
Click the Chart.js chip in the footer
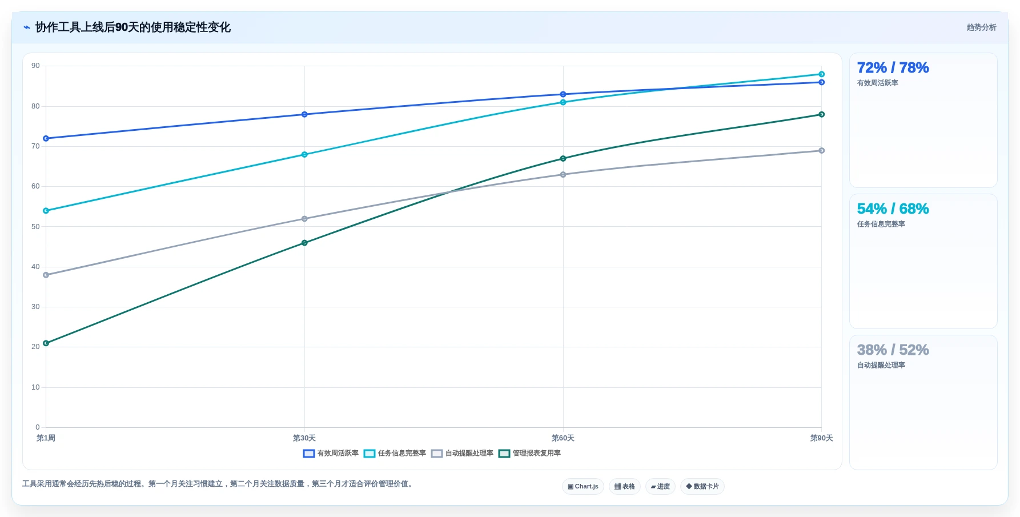tap(583, 487)
